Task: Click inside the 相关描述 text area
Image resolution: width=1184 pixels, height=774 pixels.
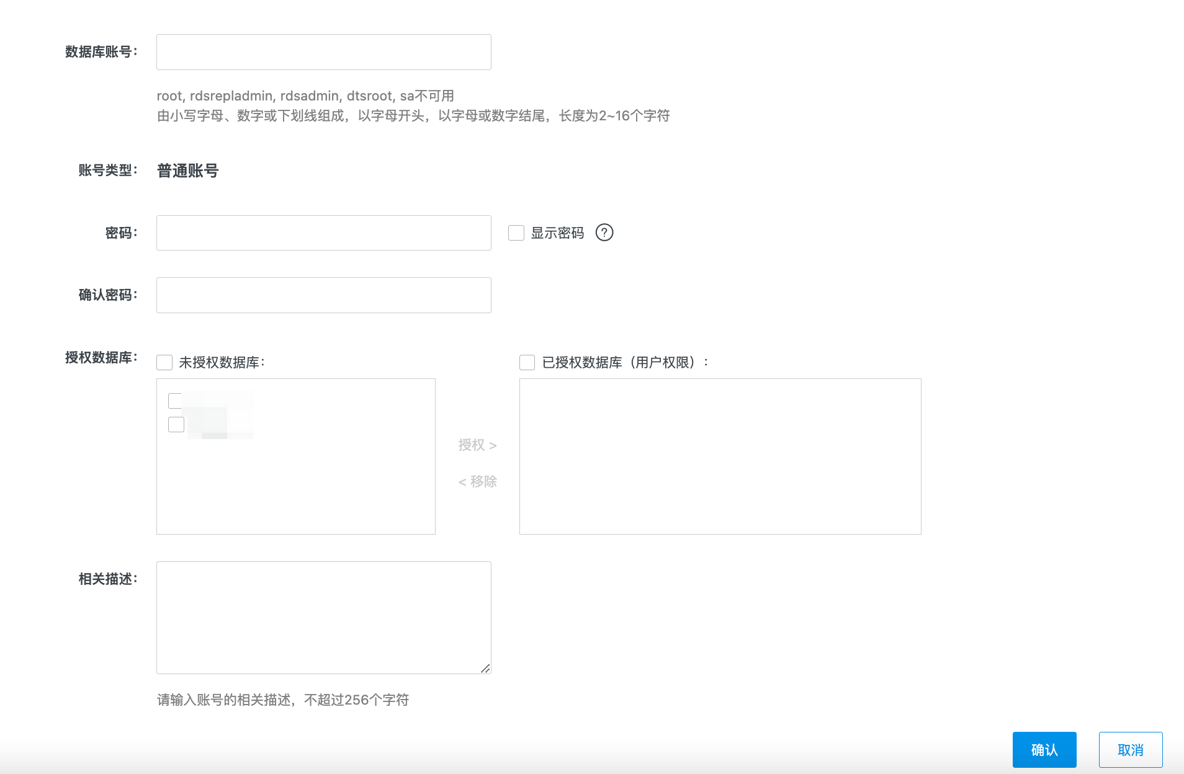Action: pyautogui.click(x=323, y=617)
